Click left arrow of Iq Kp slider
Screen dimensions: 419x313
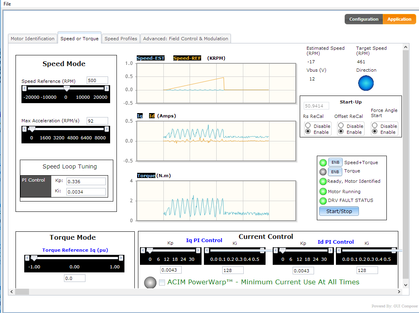(x=143, y=250)
